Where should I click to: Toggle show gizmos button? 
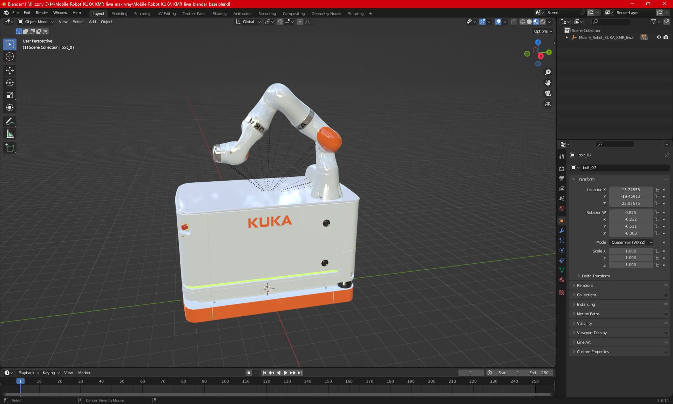(482, 22)
